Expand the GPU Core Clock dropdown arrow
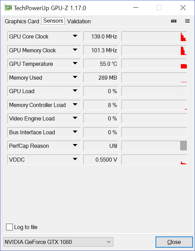The width and height of the screenshot is (195, 251). [x=75, y=36]
